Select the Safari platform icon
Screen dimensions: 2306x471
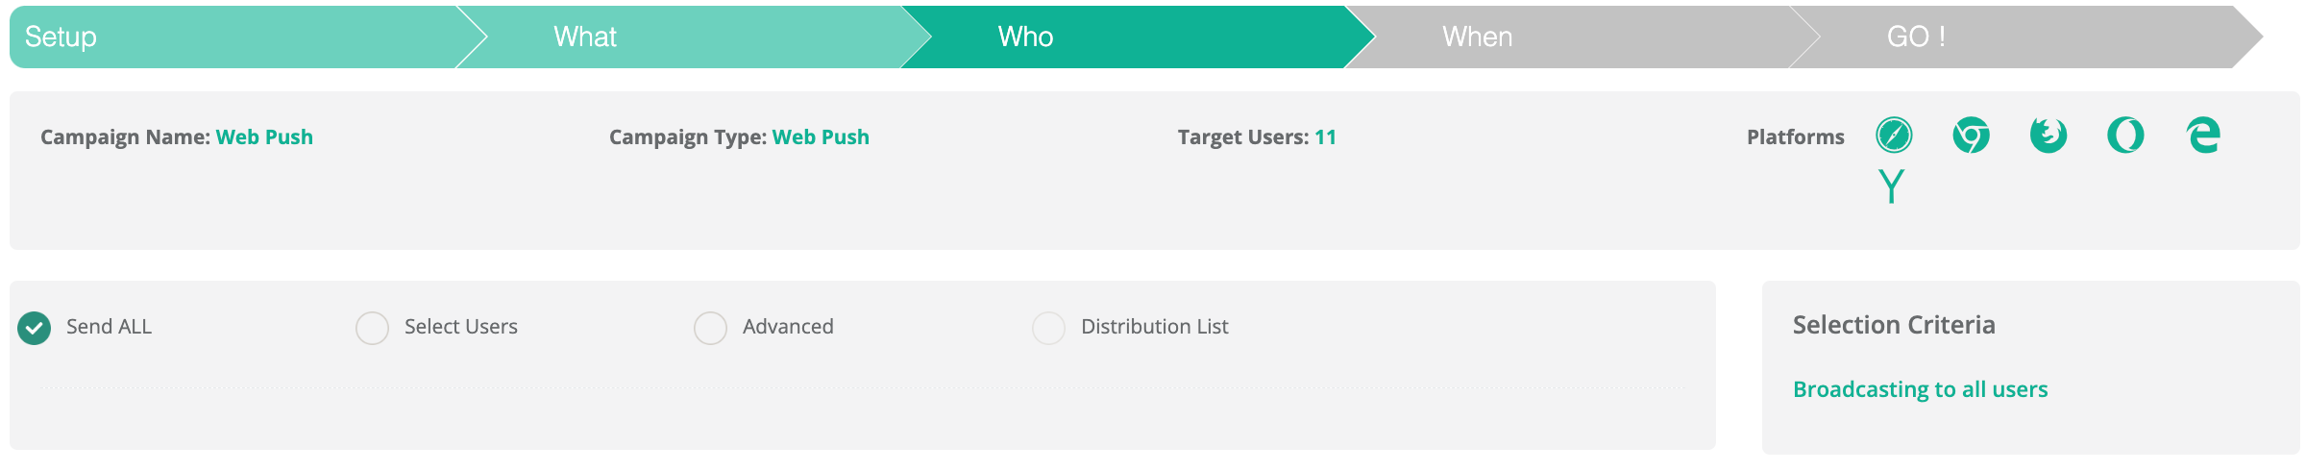[x=1894, y=136]
